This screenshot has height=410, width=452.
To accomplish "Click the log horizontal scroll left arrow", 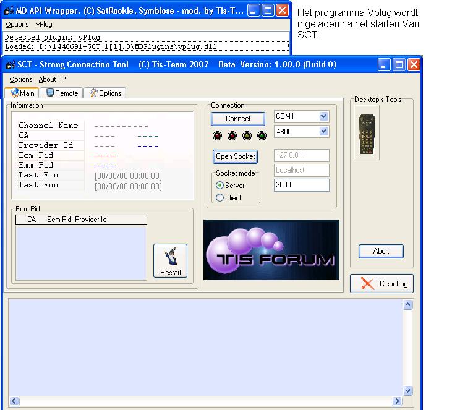I will coord(14,401).
